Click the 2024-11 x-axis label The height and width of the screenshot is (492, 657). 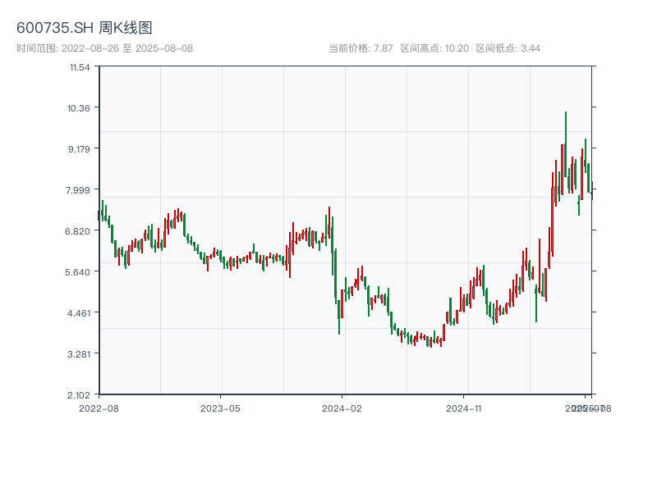click(x=464, y=408)
